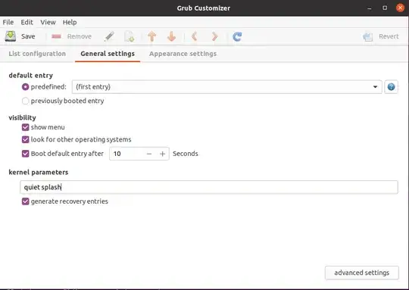The image size is (409, 290).
Task: Click the Revert toolbar icon
Action: click(368, 36)
